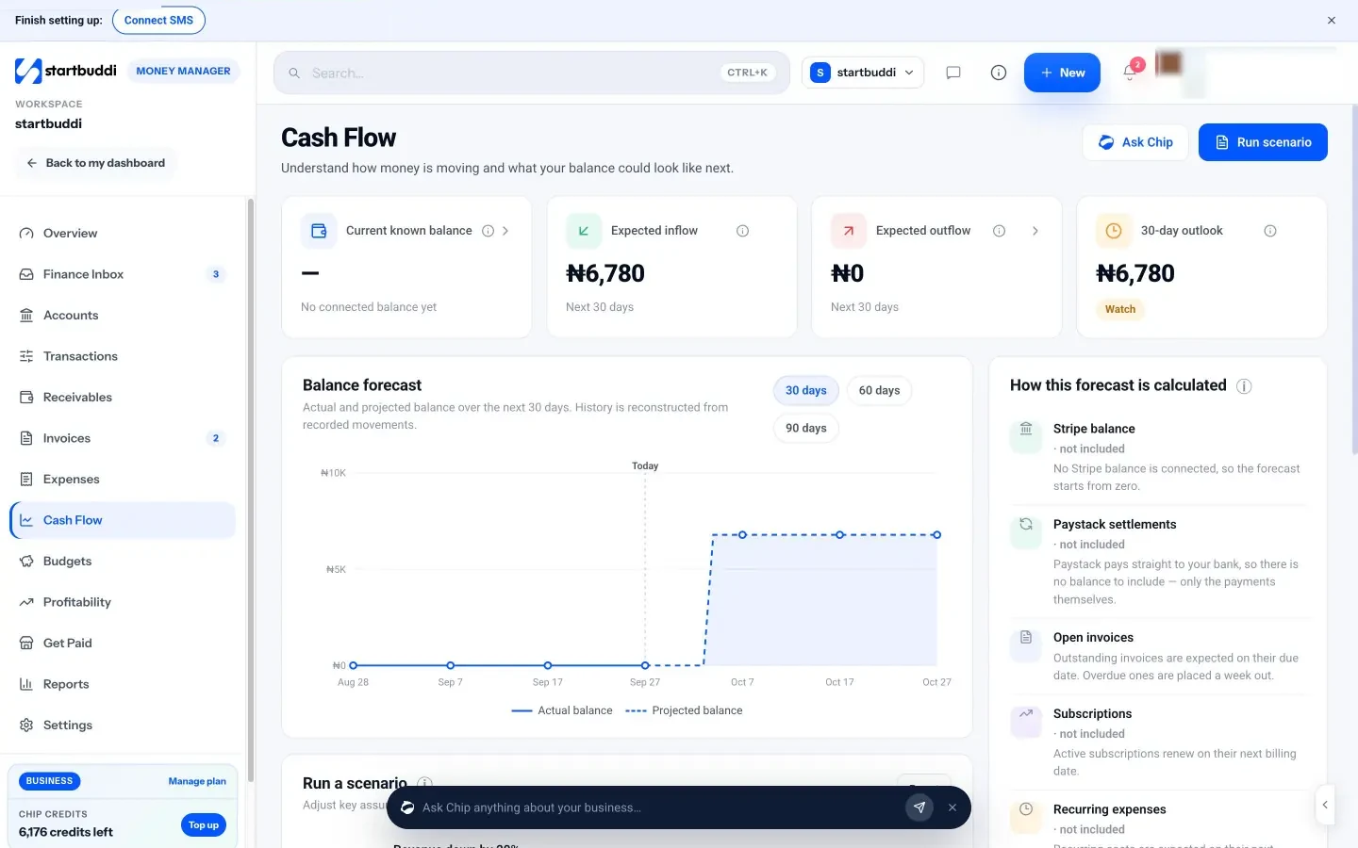Expand the Expected outflow card arrow
Screen dimensions: 1358x848
coord(1035,231)
